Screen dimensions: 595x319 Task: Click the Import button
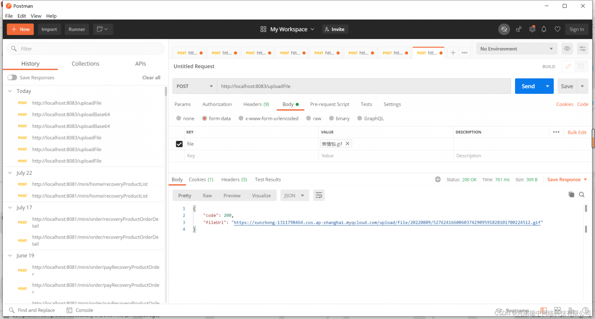[x=49, y=29]
